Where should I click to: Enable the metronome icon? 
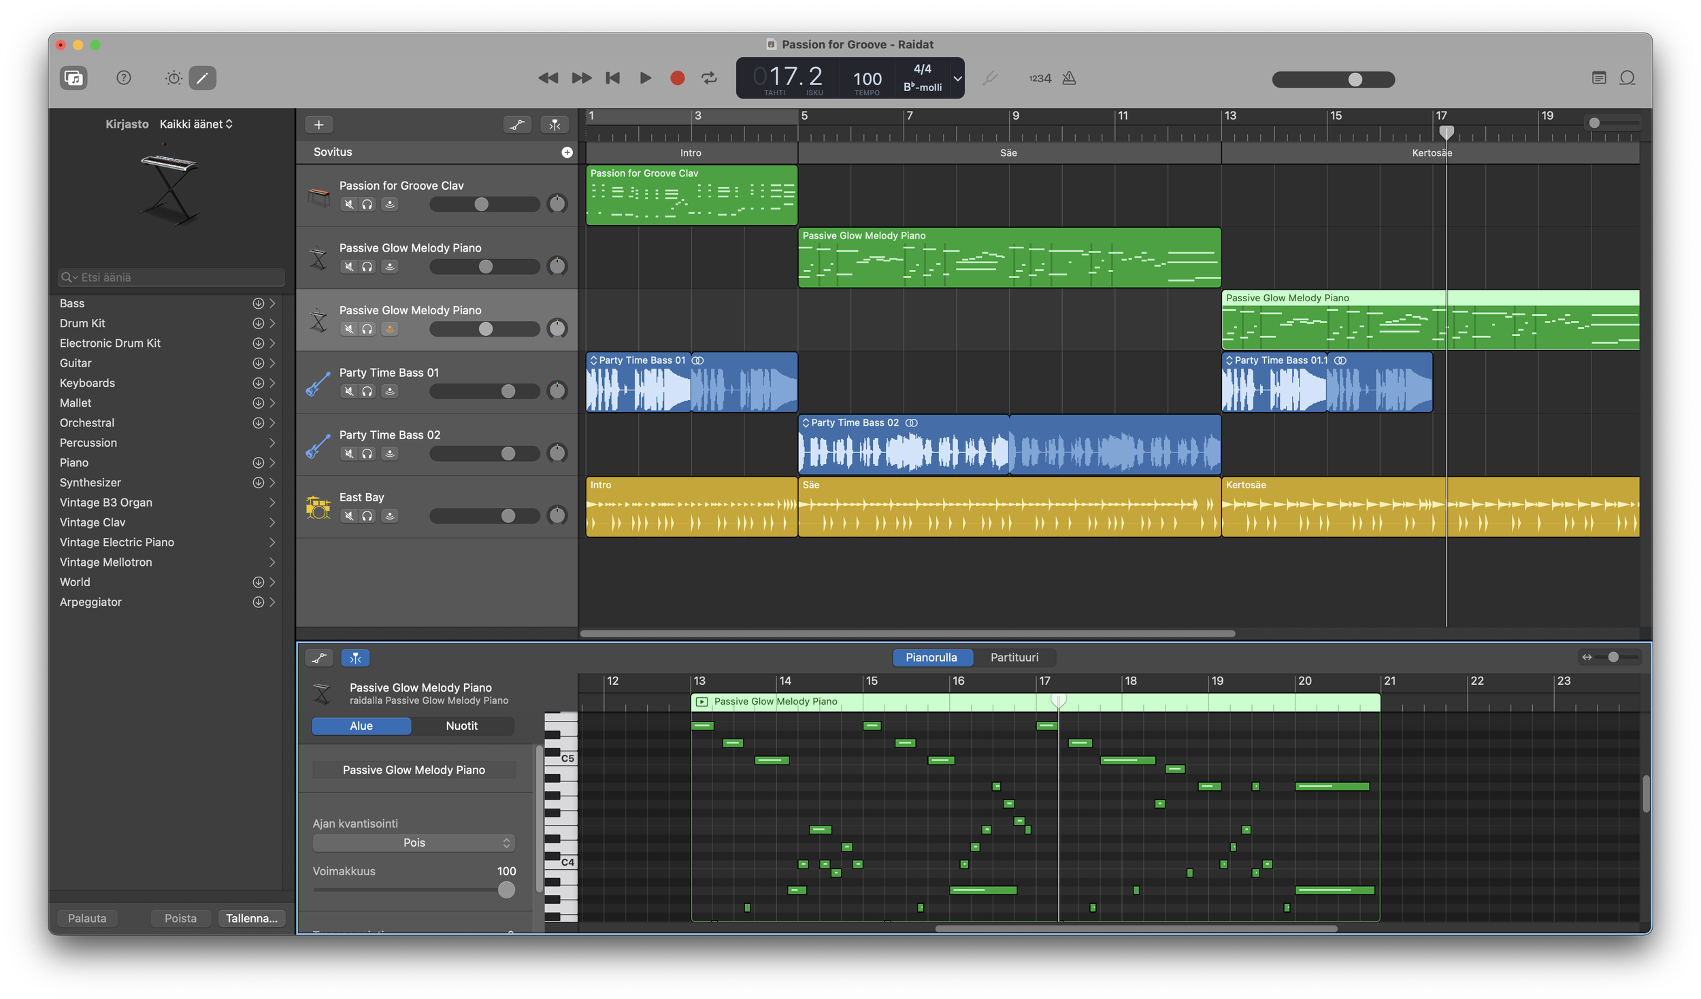[x=1069, y=78]
